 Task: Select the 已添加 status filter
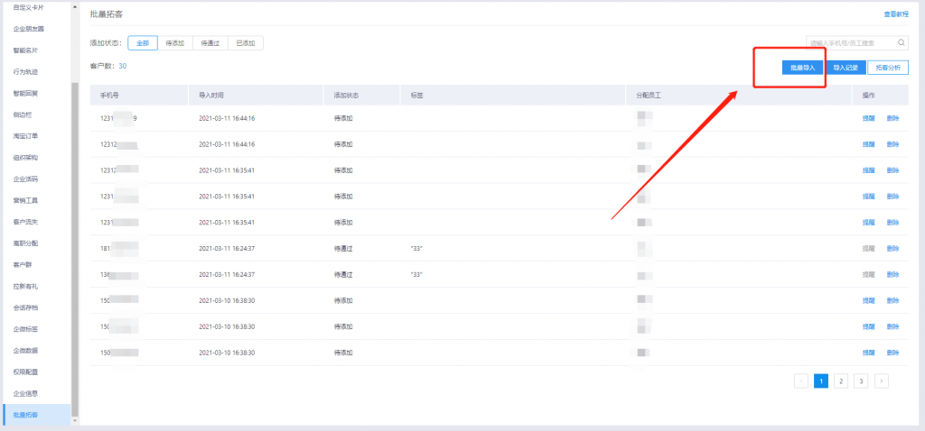(246, 43)
